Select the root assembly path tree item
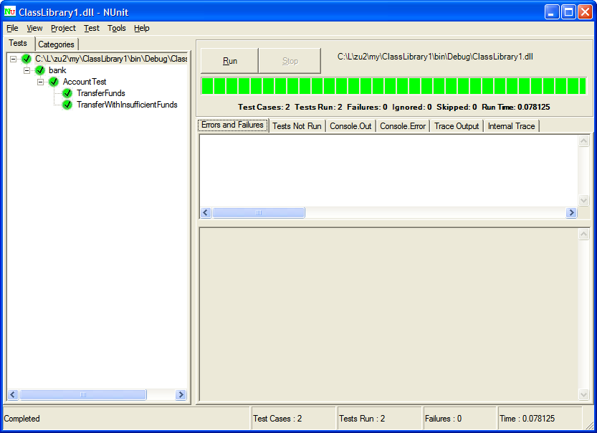The height and width of the screenshot is (433, 597). point(111,59)
